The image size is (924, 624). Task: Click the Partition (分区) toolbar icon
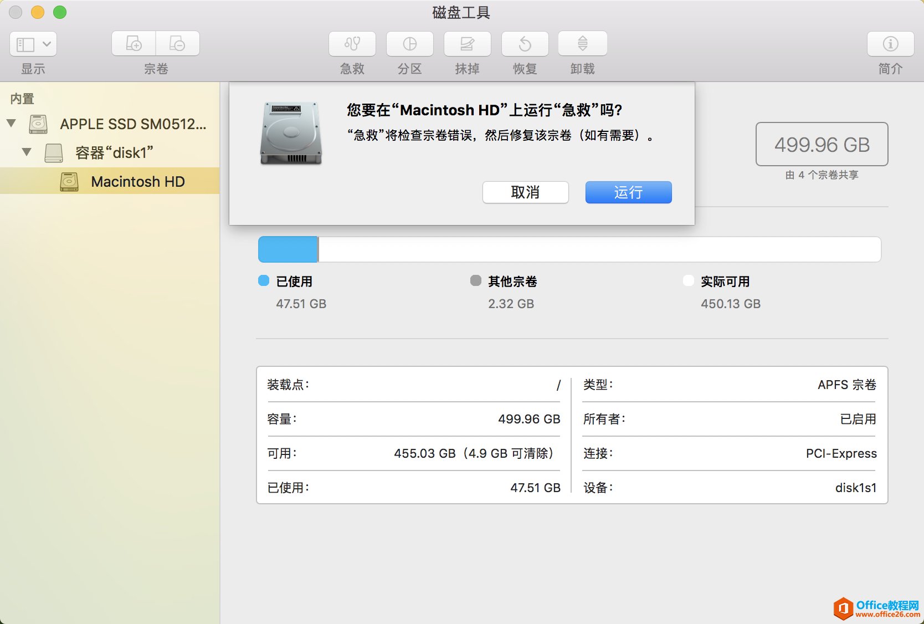410,44
